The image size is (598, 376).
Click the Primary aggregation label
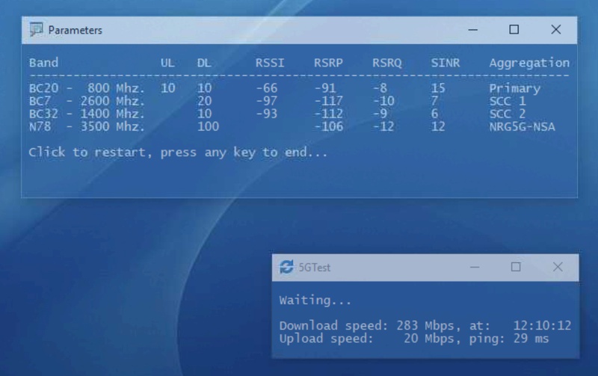tap(515, 88)
